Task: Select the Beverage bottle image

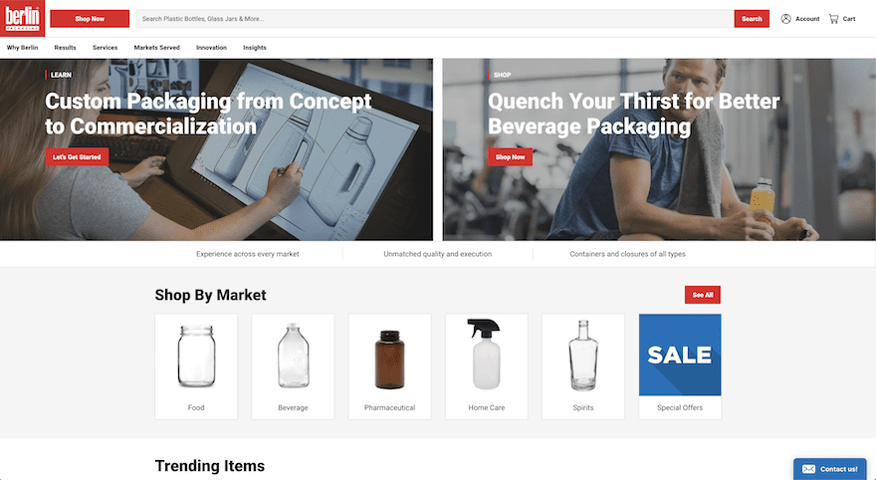Action: point(294,356)
